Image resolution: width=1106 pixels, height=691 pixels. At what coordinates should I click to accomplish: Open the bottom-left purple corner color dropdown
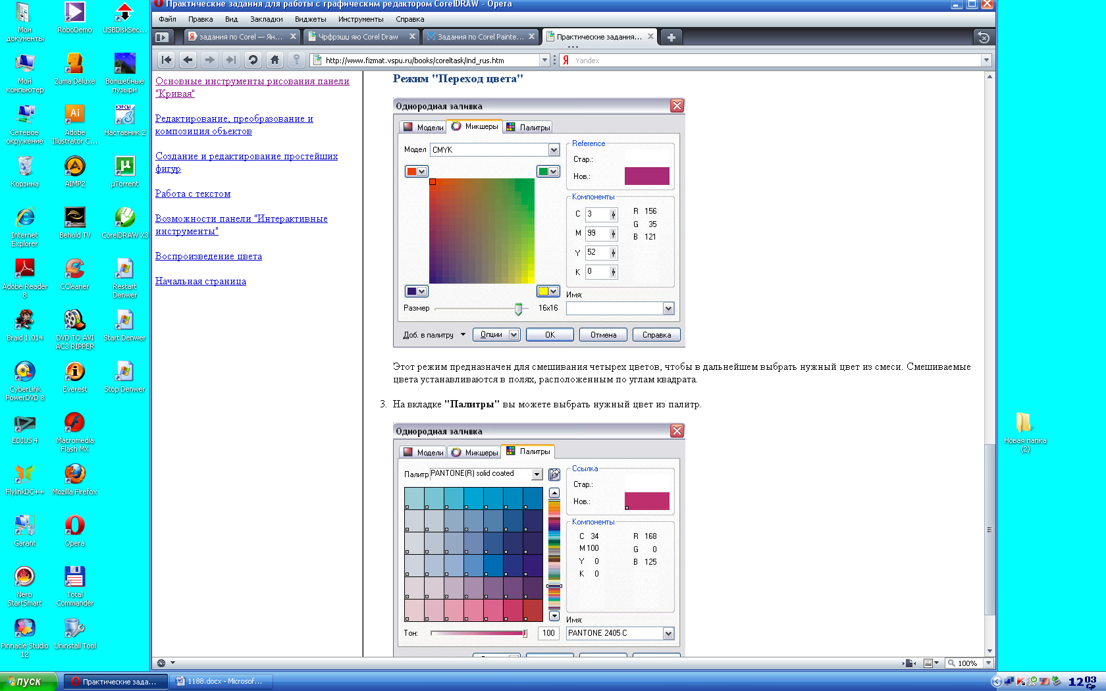point(416,291)
